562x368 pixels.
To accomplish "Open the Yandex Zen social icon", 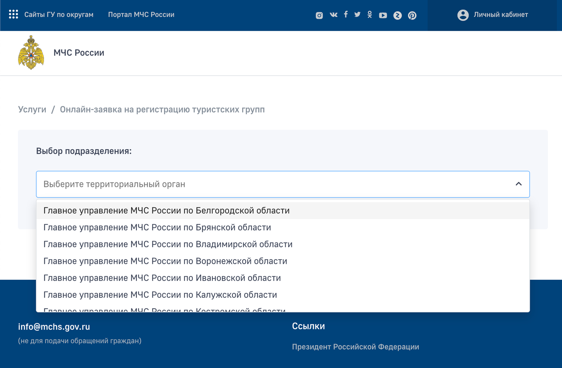I will tap(397, 15).
